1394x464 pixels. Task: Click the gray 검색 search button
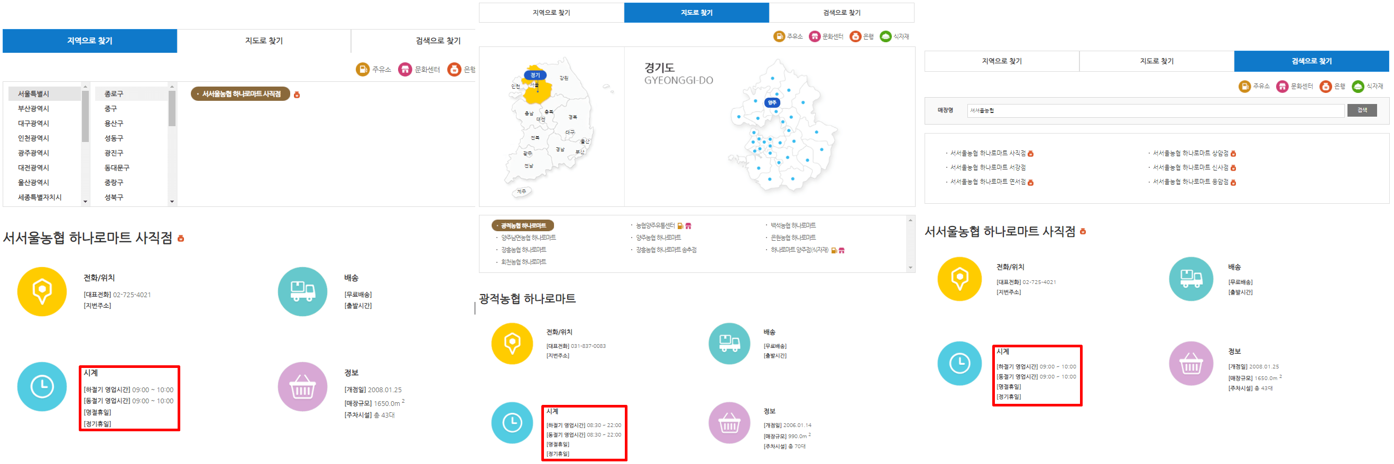point(1362,111)
